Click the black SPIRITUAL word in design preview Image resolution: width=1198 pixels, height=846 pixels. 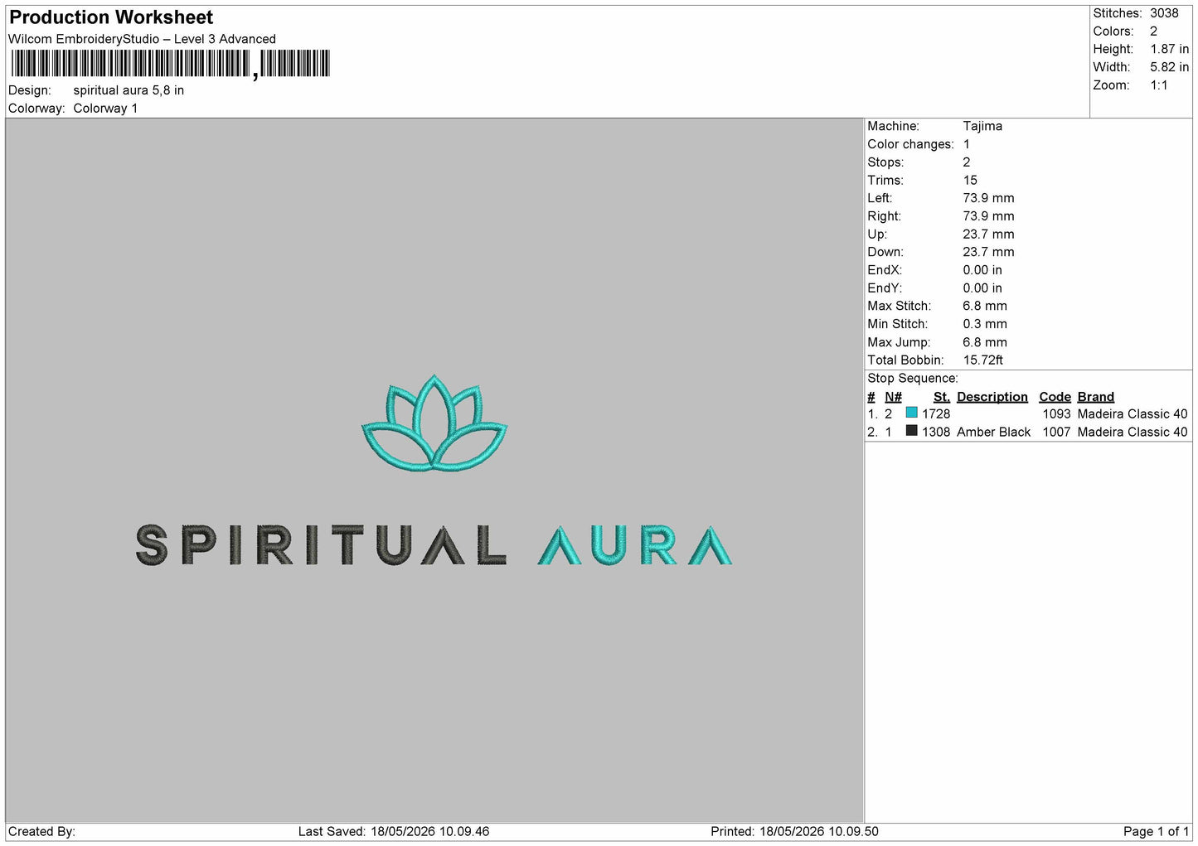[x=321, y=545]
